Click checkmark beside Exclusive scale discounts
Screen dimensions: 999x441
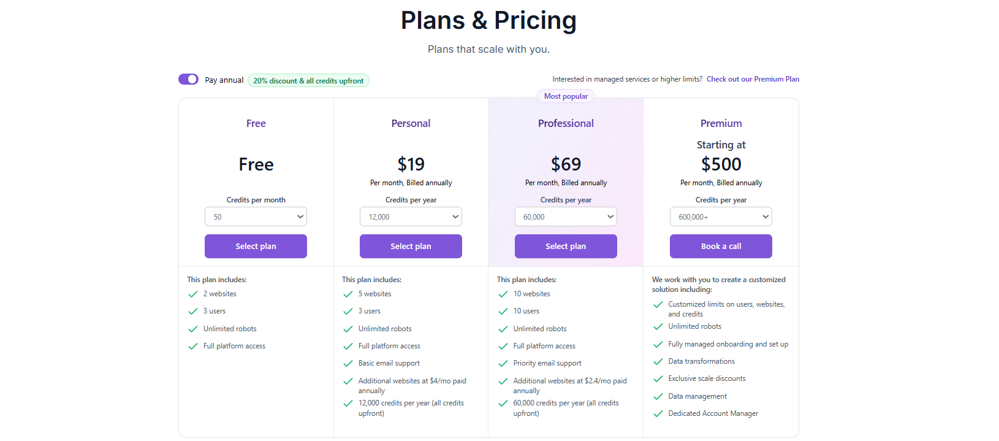pos(658,379)
